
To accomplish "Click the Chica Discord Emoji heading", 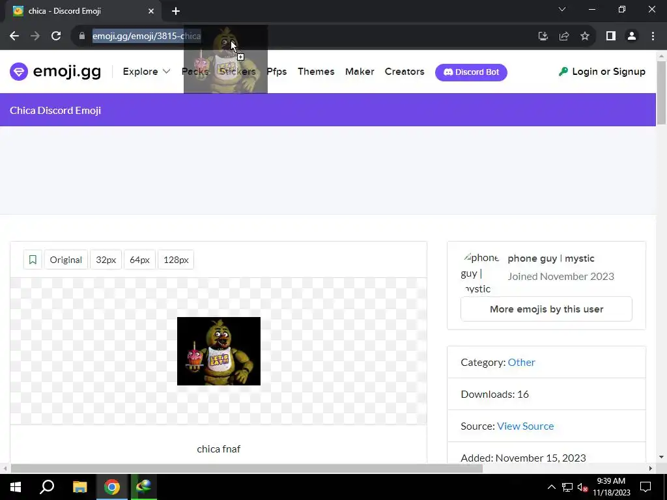I will 55,111.
